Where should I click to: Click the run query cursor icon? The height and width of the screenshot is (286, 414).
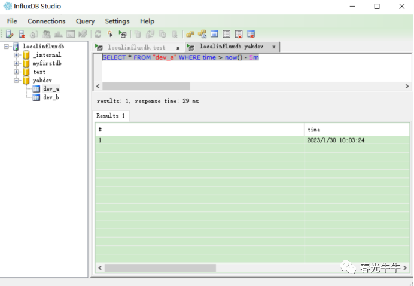110,34
